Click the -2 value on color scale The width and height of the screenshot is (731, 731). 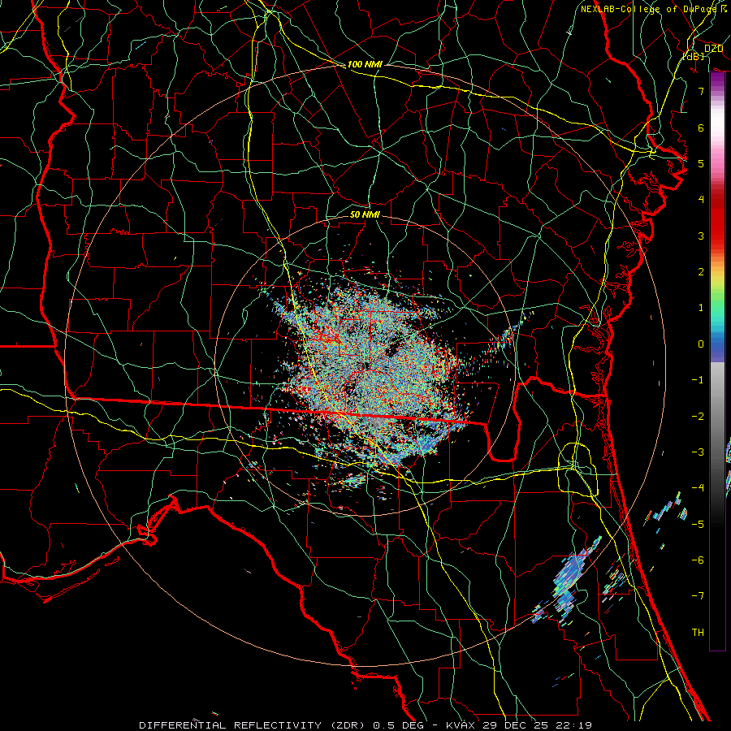pyautogui.click(x=698, y=417)
